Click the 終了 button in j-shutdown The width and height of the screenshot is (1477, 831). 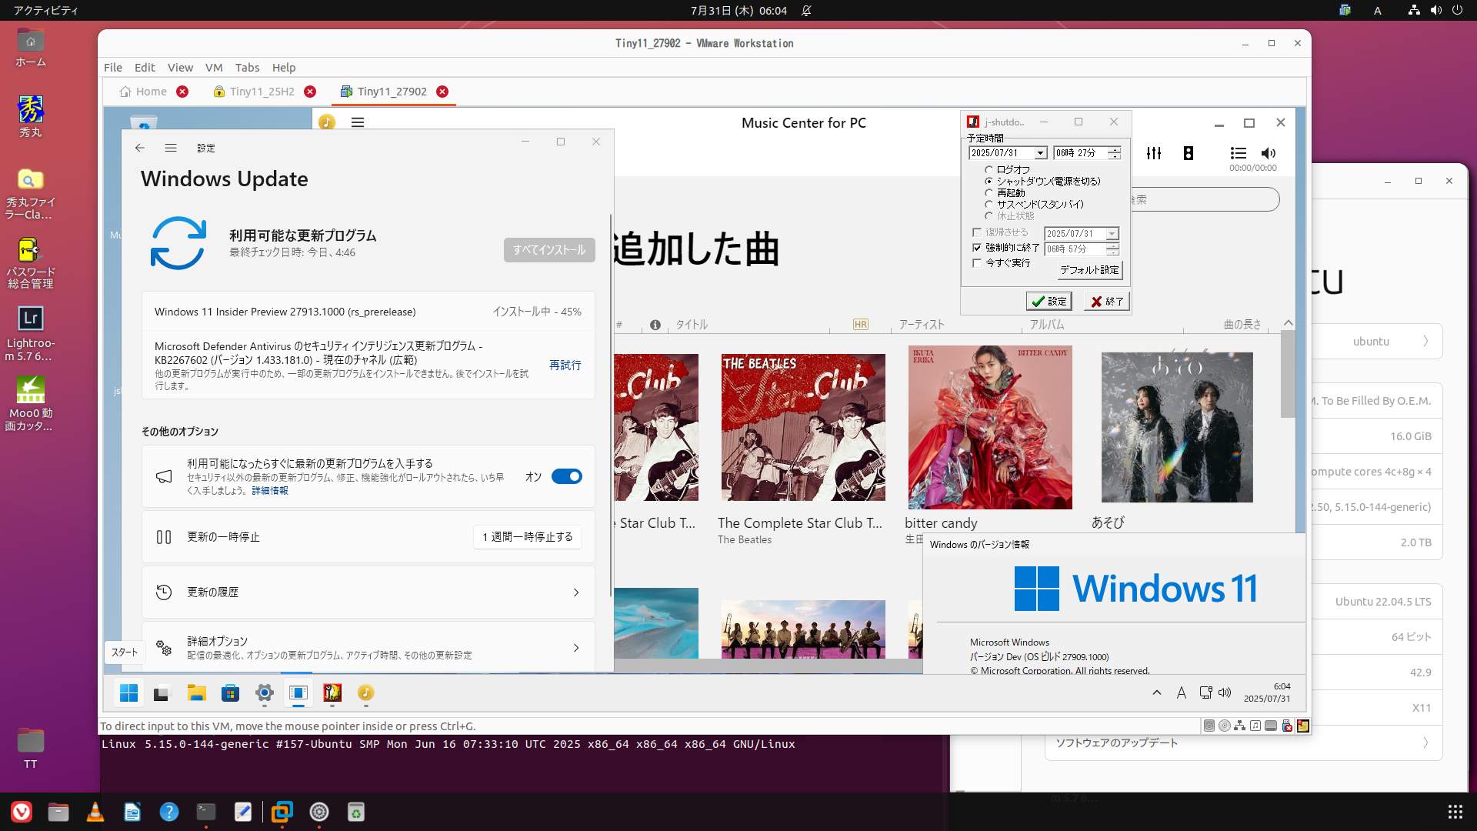pos(1107,301)
